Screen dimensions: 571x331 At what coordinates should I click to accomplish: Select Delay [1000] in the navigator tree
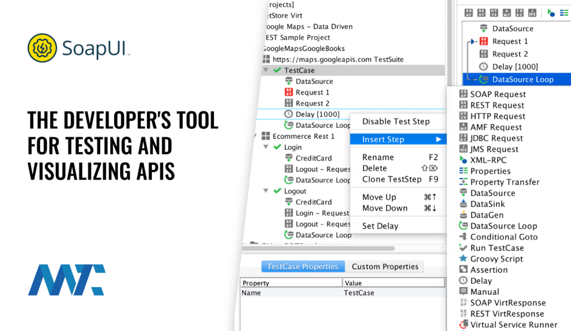click(317, 114)
